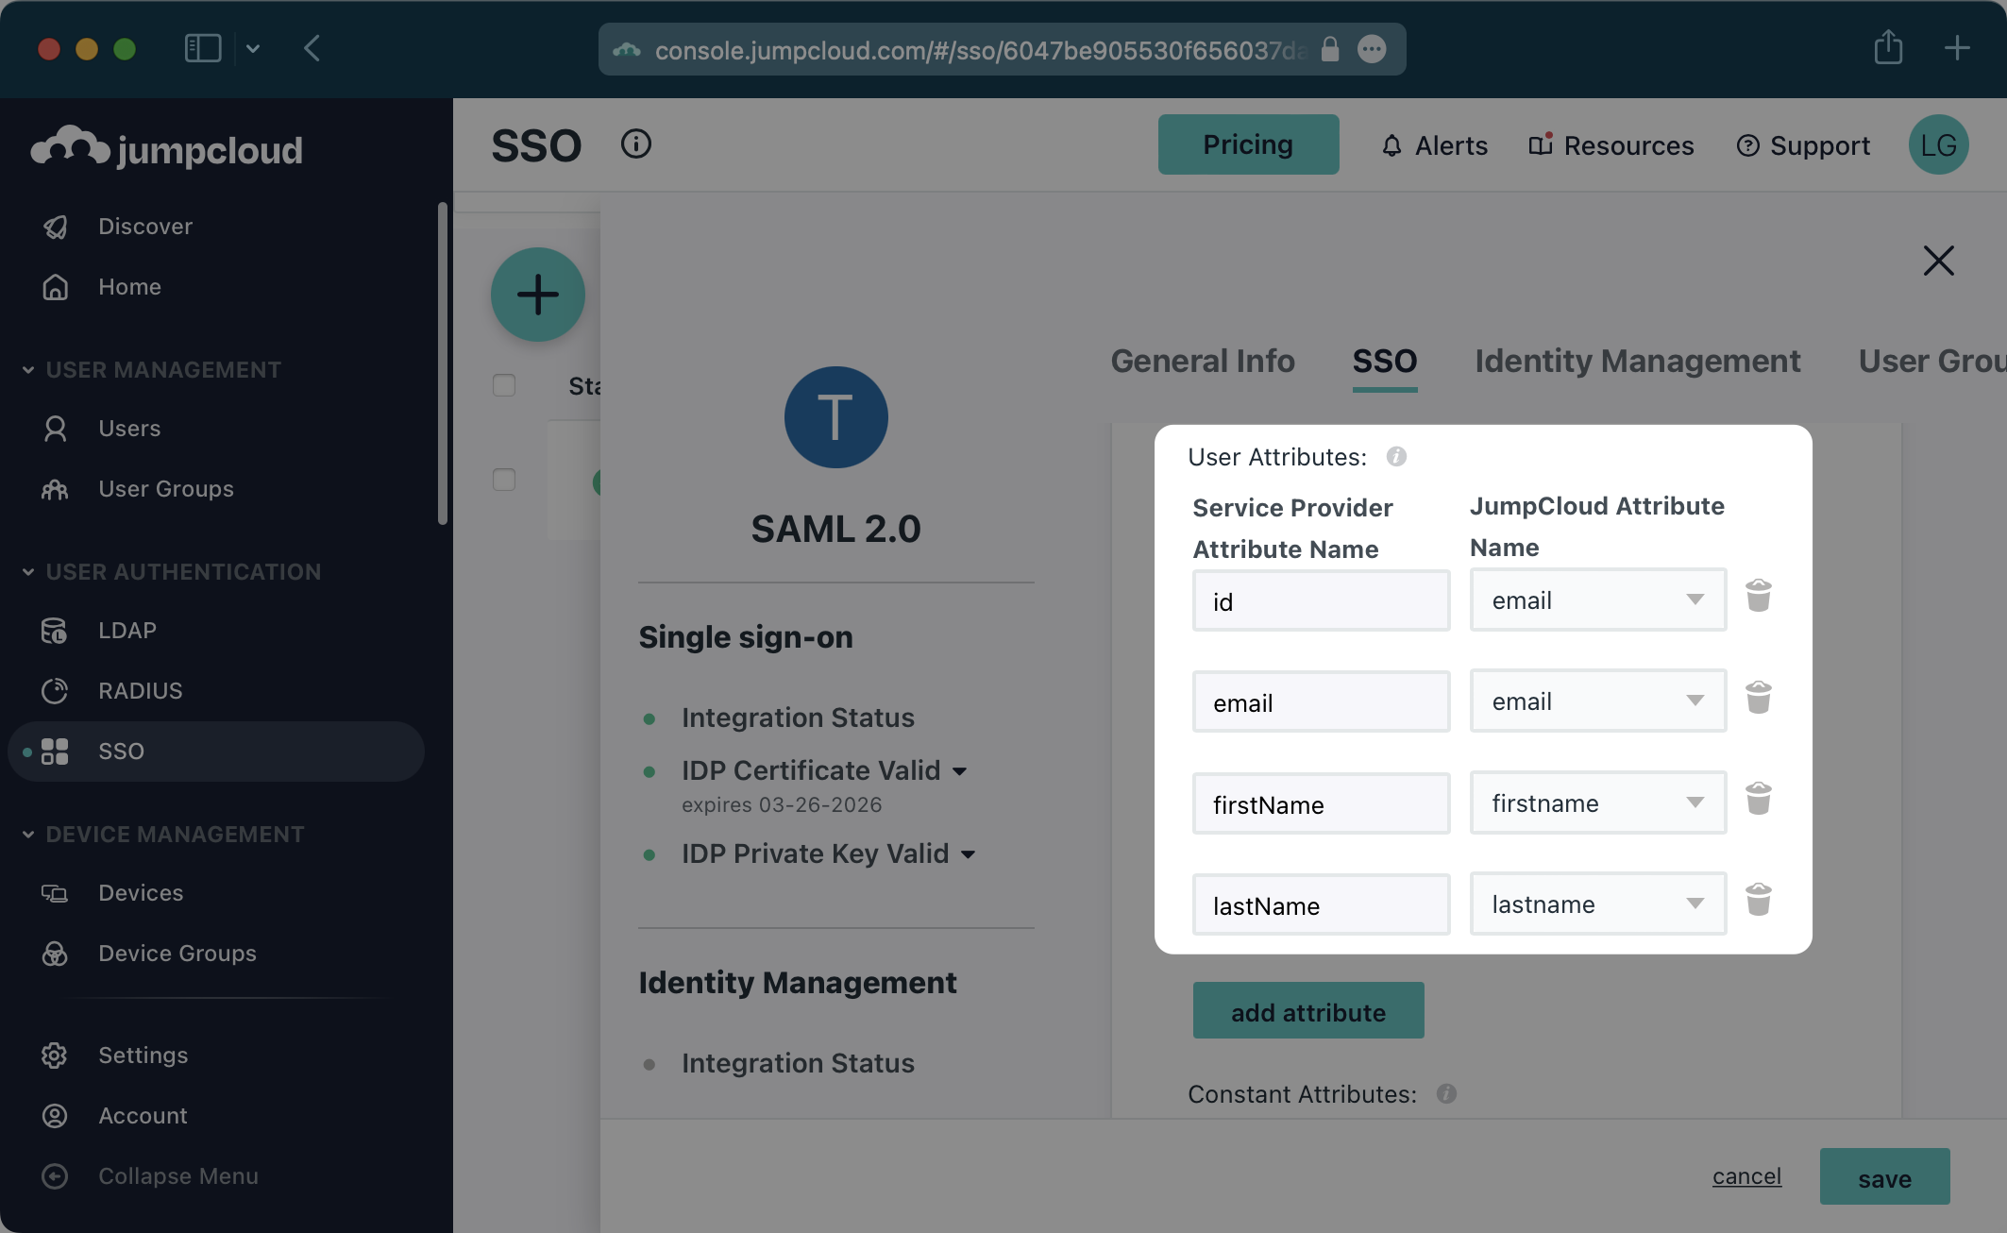Image resolution: width=2007 pixels, height=1233 pixels.
Task: Click the lastName service provider attribute input
Action: coord(1321,904)
